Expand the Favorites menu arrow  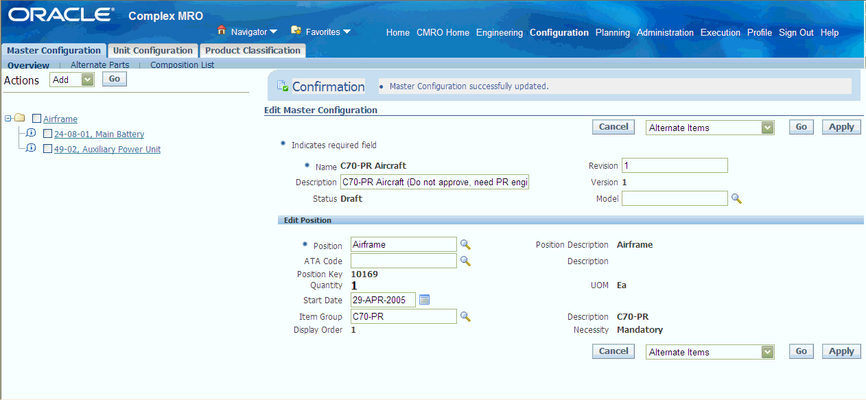coord(347,32)
